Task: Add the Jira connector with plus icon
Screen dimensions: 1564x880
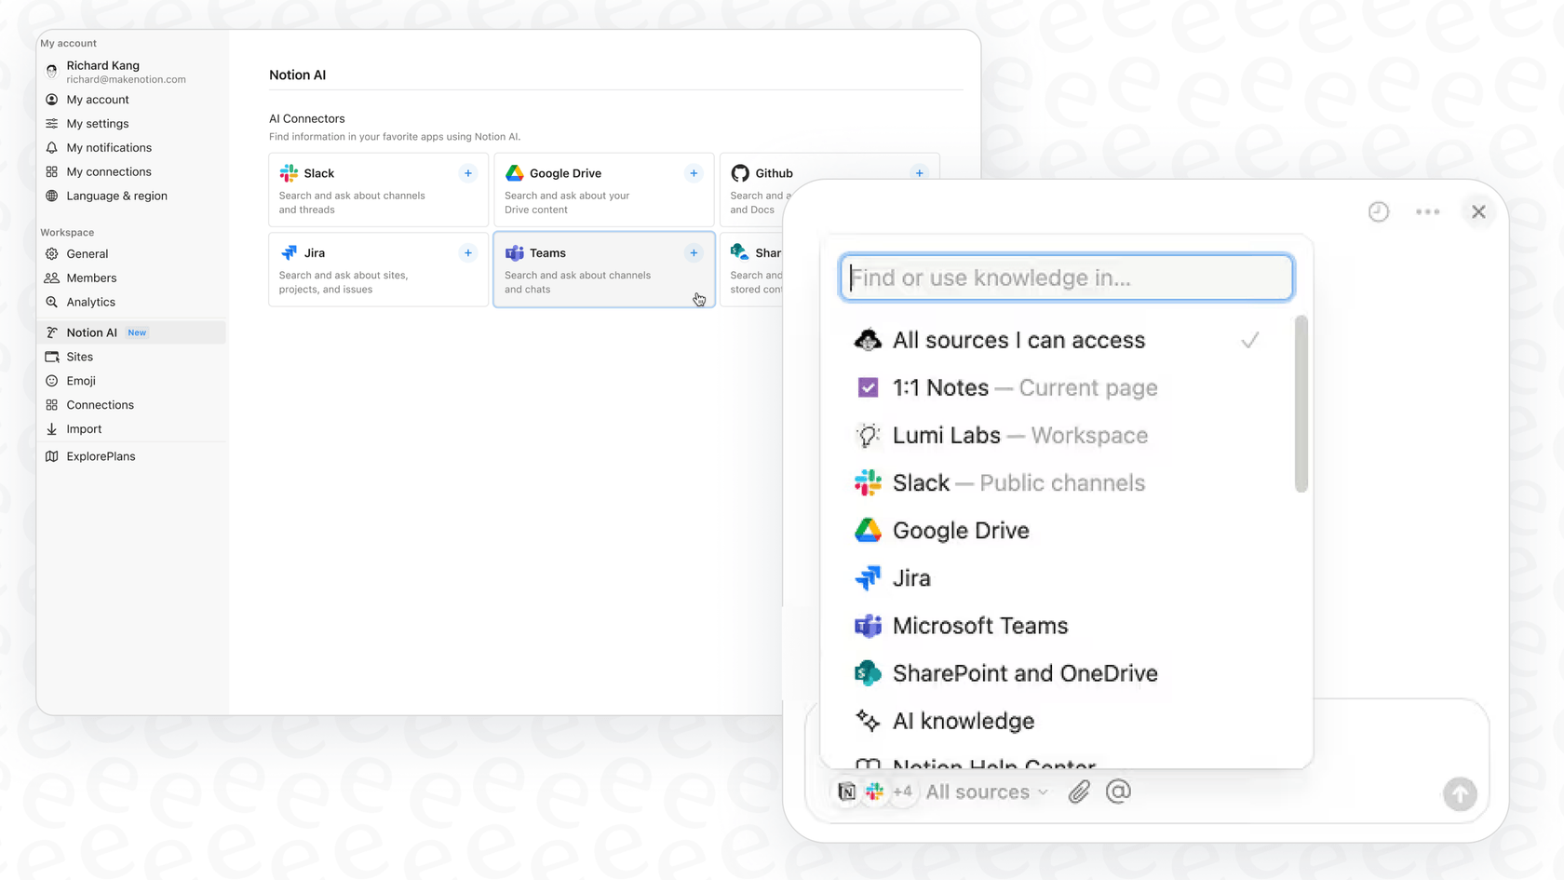Action: [468, 253]
